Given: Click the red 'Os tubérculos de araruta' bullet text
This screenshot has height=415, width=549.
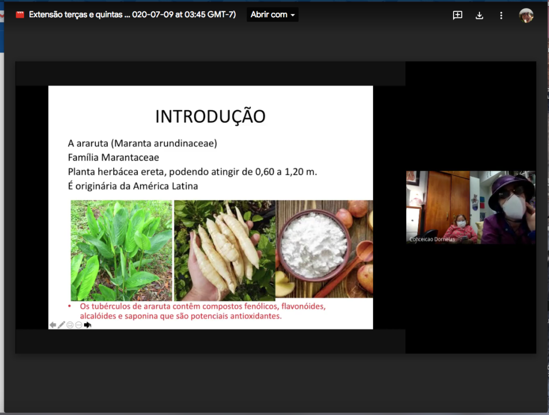Looking at the screenshot, I should coord(203,311).
